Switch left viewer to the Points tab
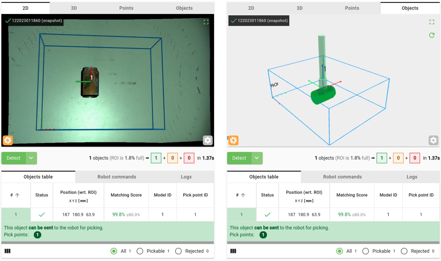The height and width of the screenshot is (261, 441). pos(126,8)
